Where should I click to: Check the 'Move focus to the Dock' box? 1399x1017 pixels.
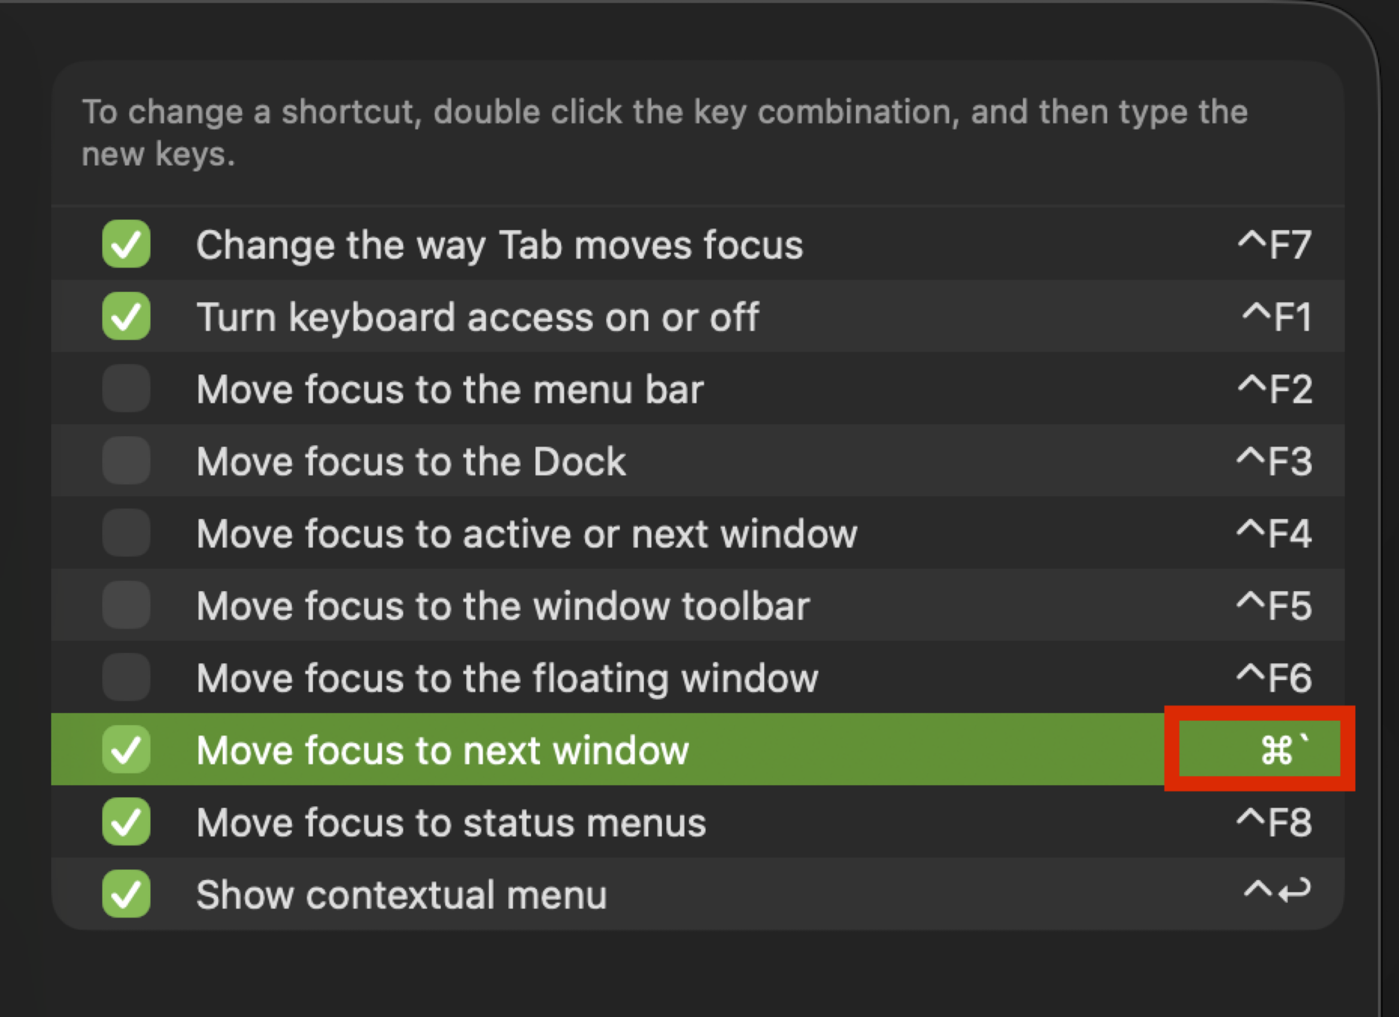click(126, 461)
